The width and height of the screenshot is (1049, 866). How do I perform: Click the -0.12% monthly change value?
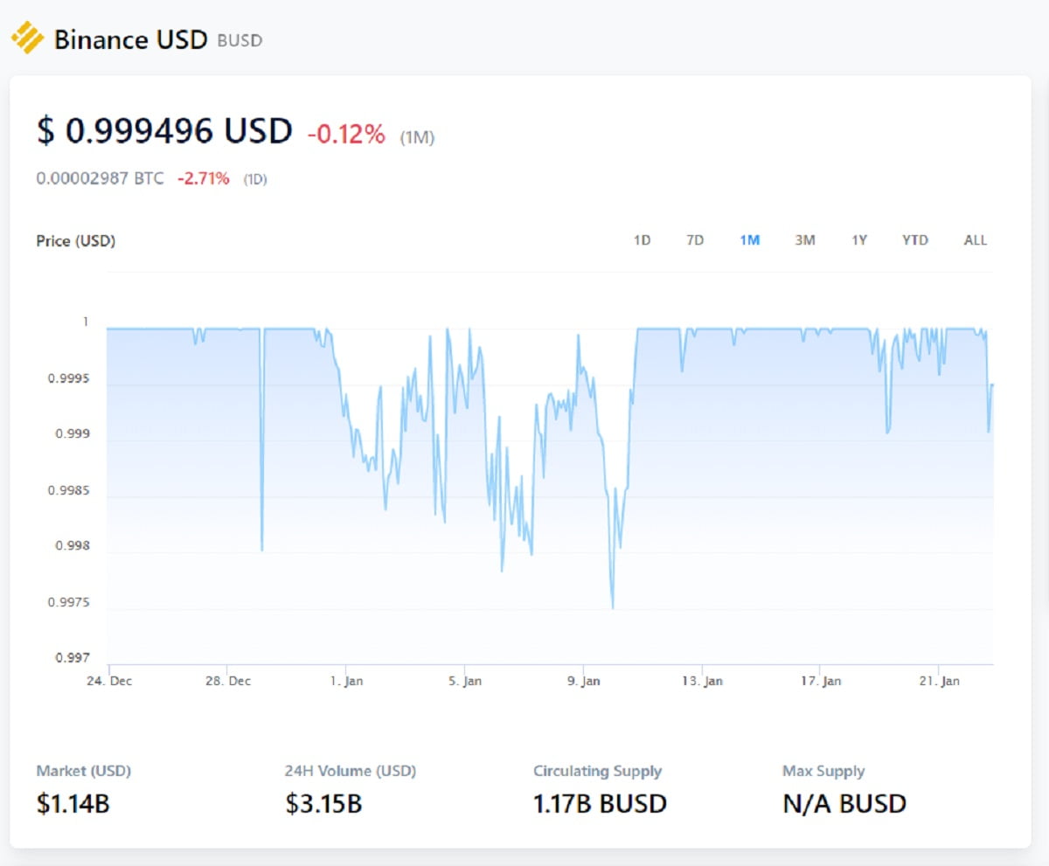click(346, 134)
